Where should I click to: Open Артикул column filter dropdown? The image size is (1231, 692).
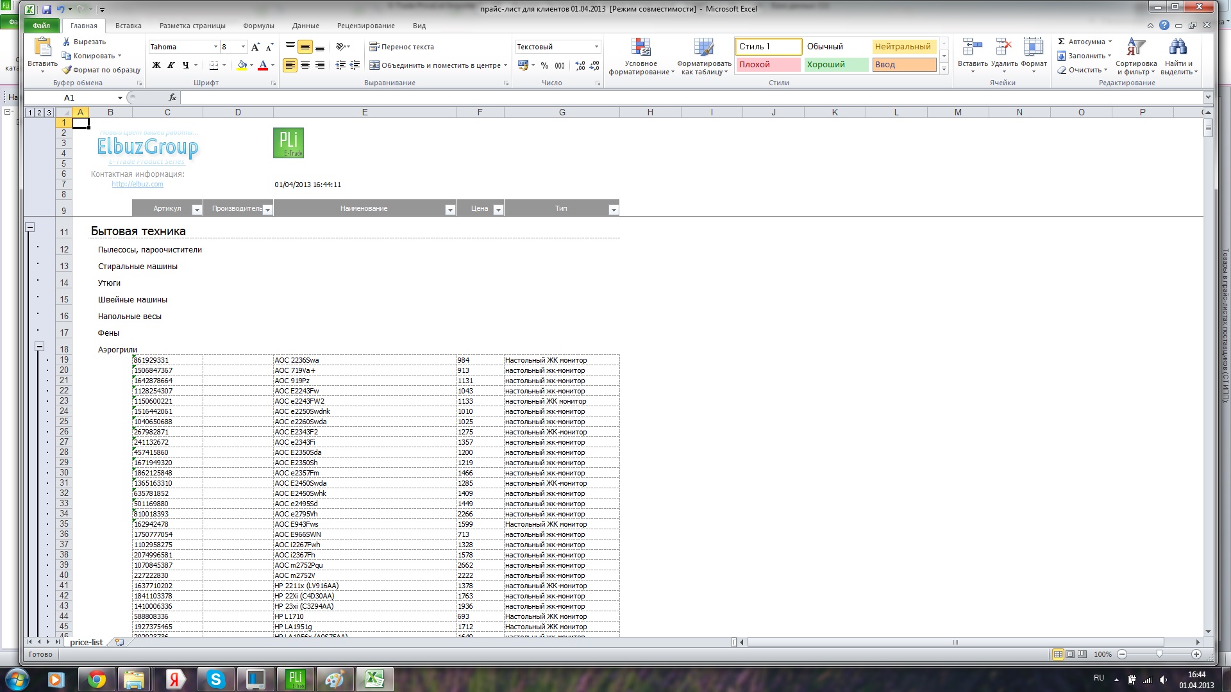197,210
